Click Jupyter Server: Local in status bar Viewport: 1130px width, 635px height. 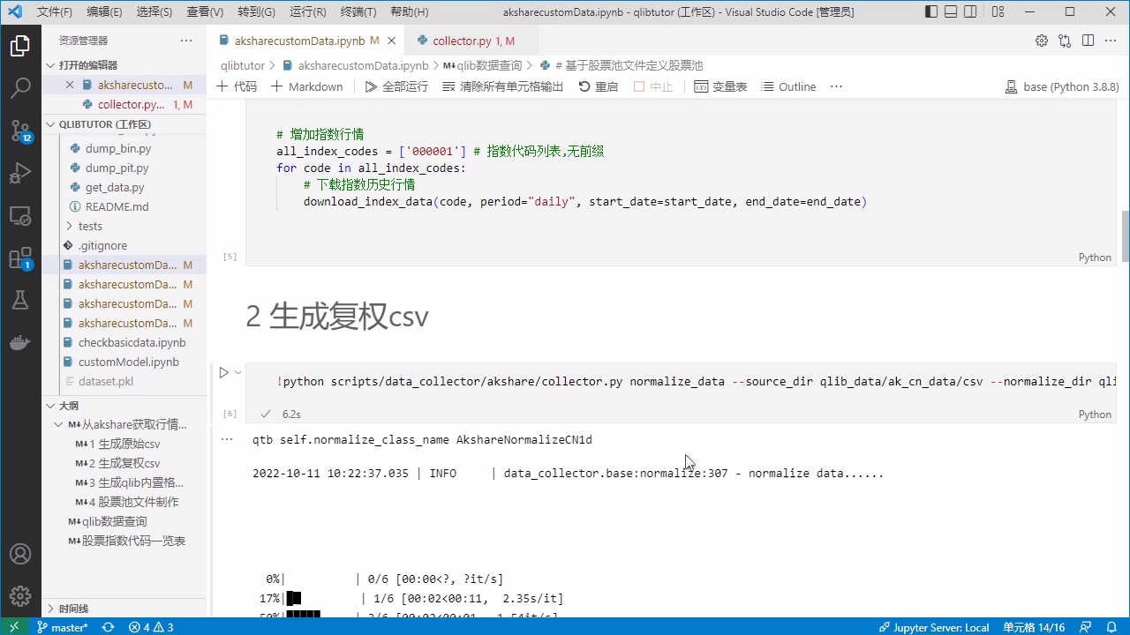click(x=933, y=627)
